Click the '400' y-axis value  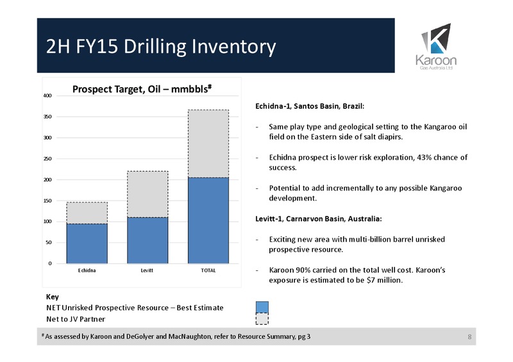click(47, 96)
